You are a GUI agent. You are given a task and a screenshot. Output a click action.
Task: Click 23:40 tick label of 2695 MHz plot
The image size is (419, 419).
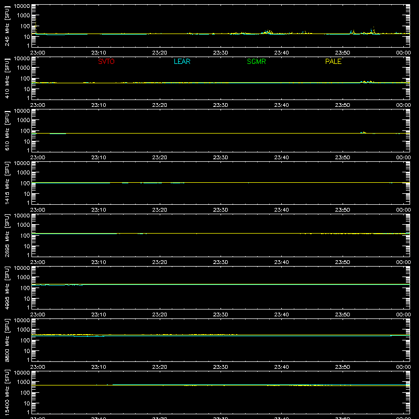coord(281,262)
